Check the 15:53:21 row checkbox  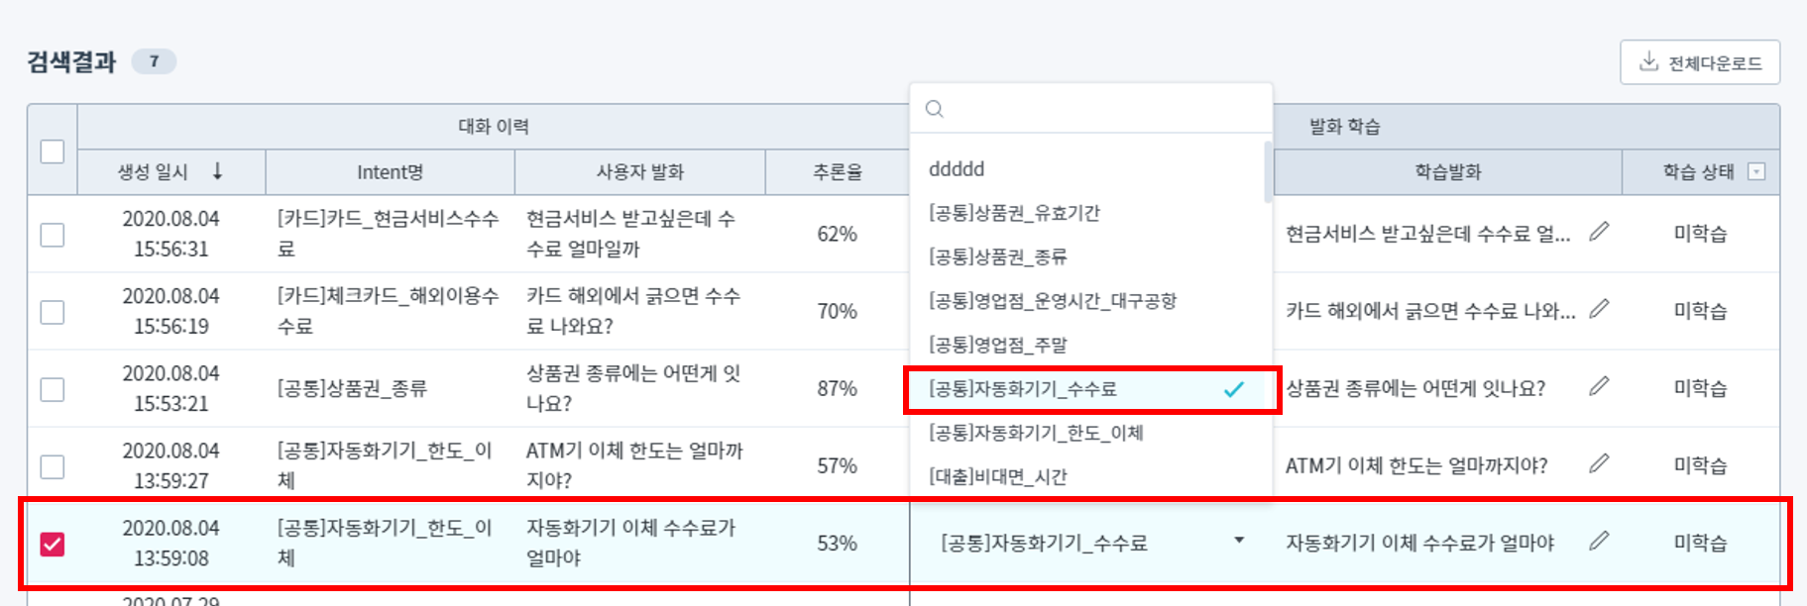point(53,389)
